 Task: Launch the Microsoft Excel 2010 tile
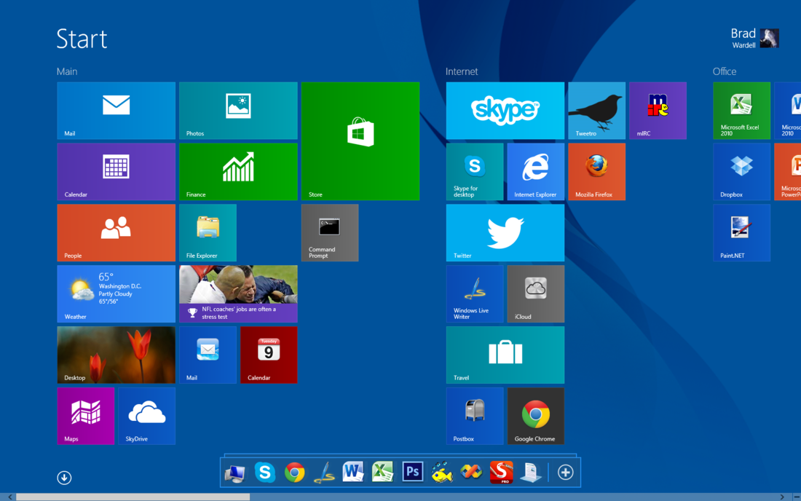(742, 110)
